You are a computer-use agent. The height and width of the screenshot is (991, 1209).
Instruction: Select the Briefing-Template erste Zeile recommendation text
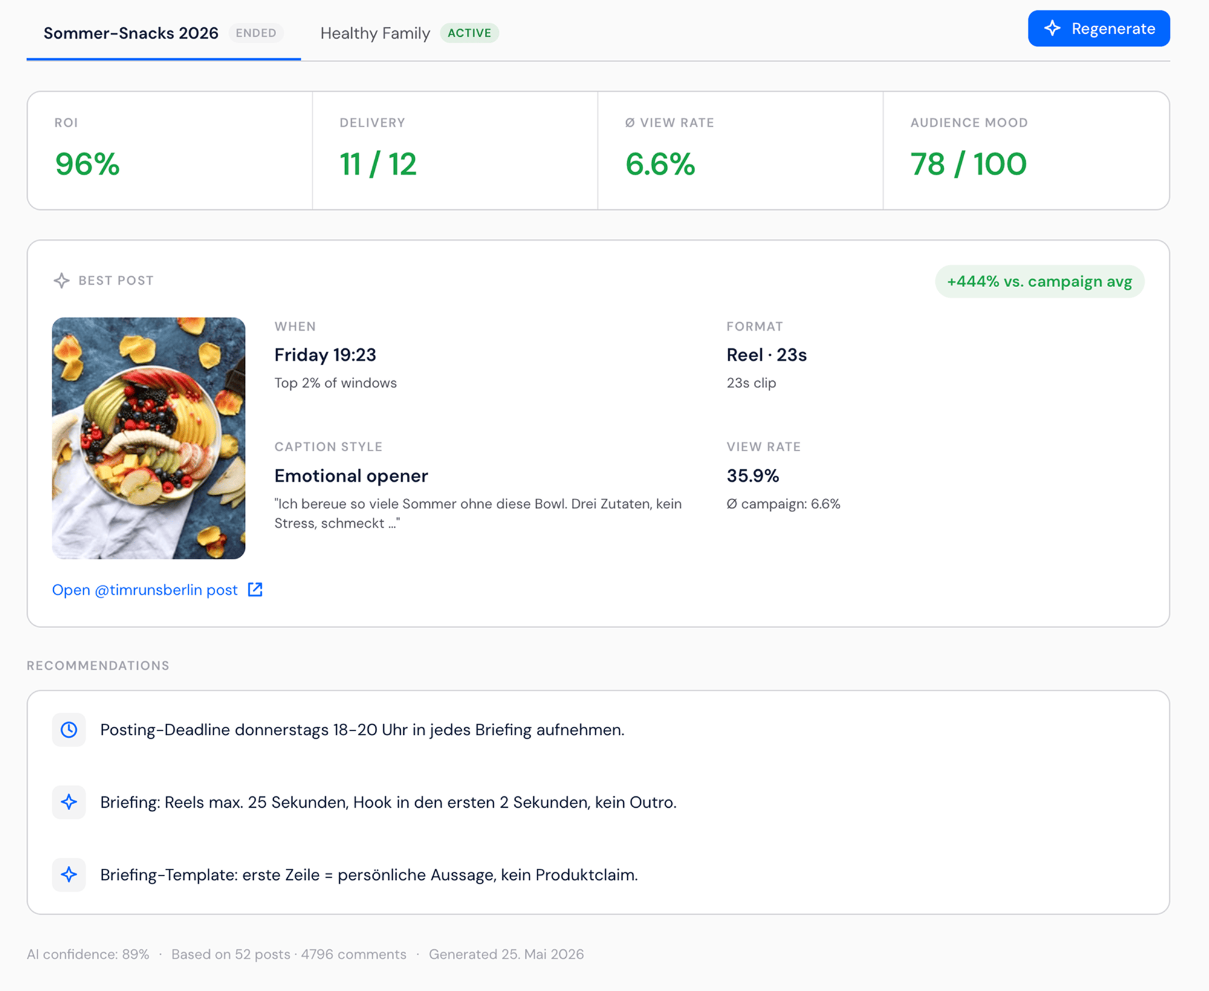pyautogui.click(x=369, y=875)
